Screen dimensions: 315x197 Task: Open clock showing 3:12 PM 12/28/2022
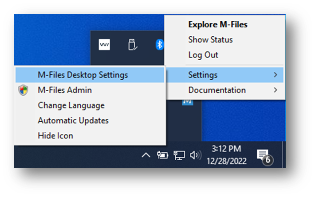point(226,155)
